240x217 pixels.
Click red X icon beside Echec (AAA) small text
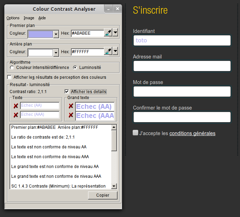(15, 115)
